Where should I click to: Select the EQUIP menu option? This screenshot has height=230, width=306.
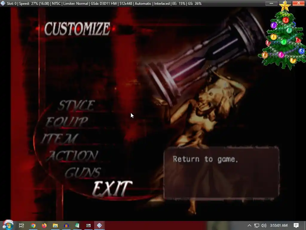click(x=67, y=122)
